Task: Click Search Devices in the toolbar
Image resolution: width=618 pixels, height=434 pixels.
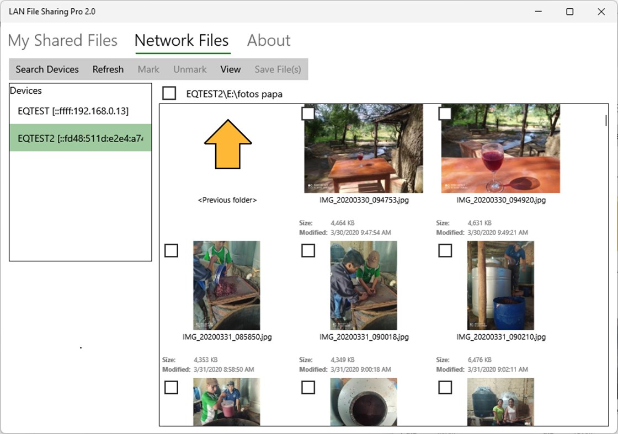Action: 46,69
